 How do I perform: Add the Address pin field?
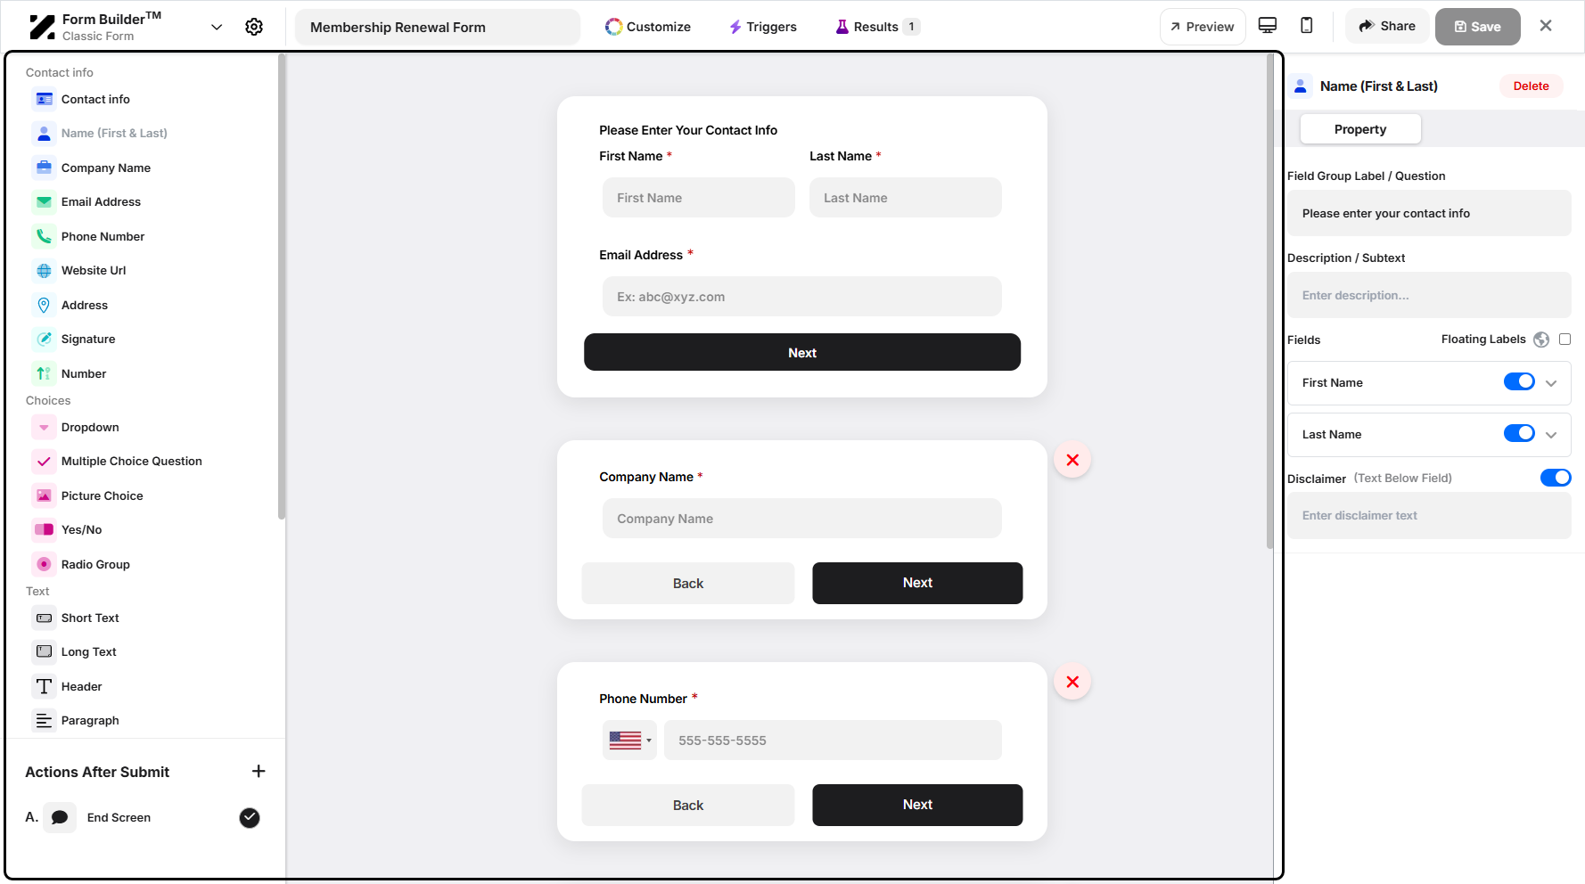pyautogui.click(x=44, y=305)
